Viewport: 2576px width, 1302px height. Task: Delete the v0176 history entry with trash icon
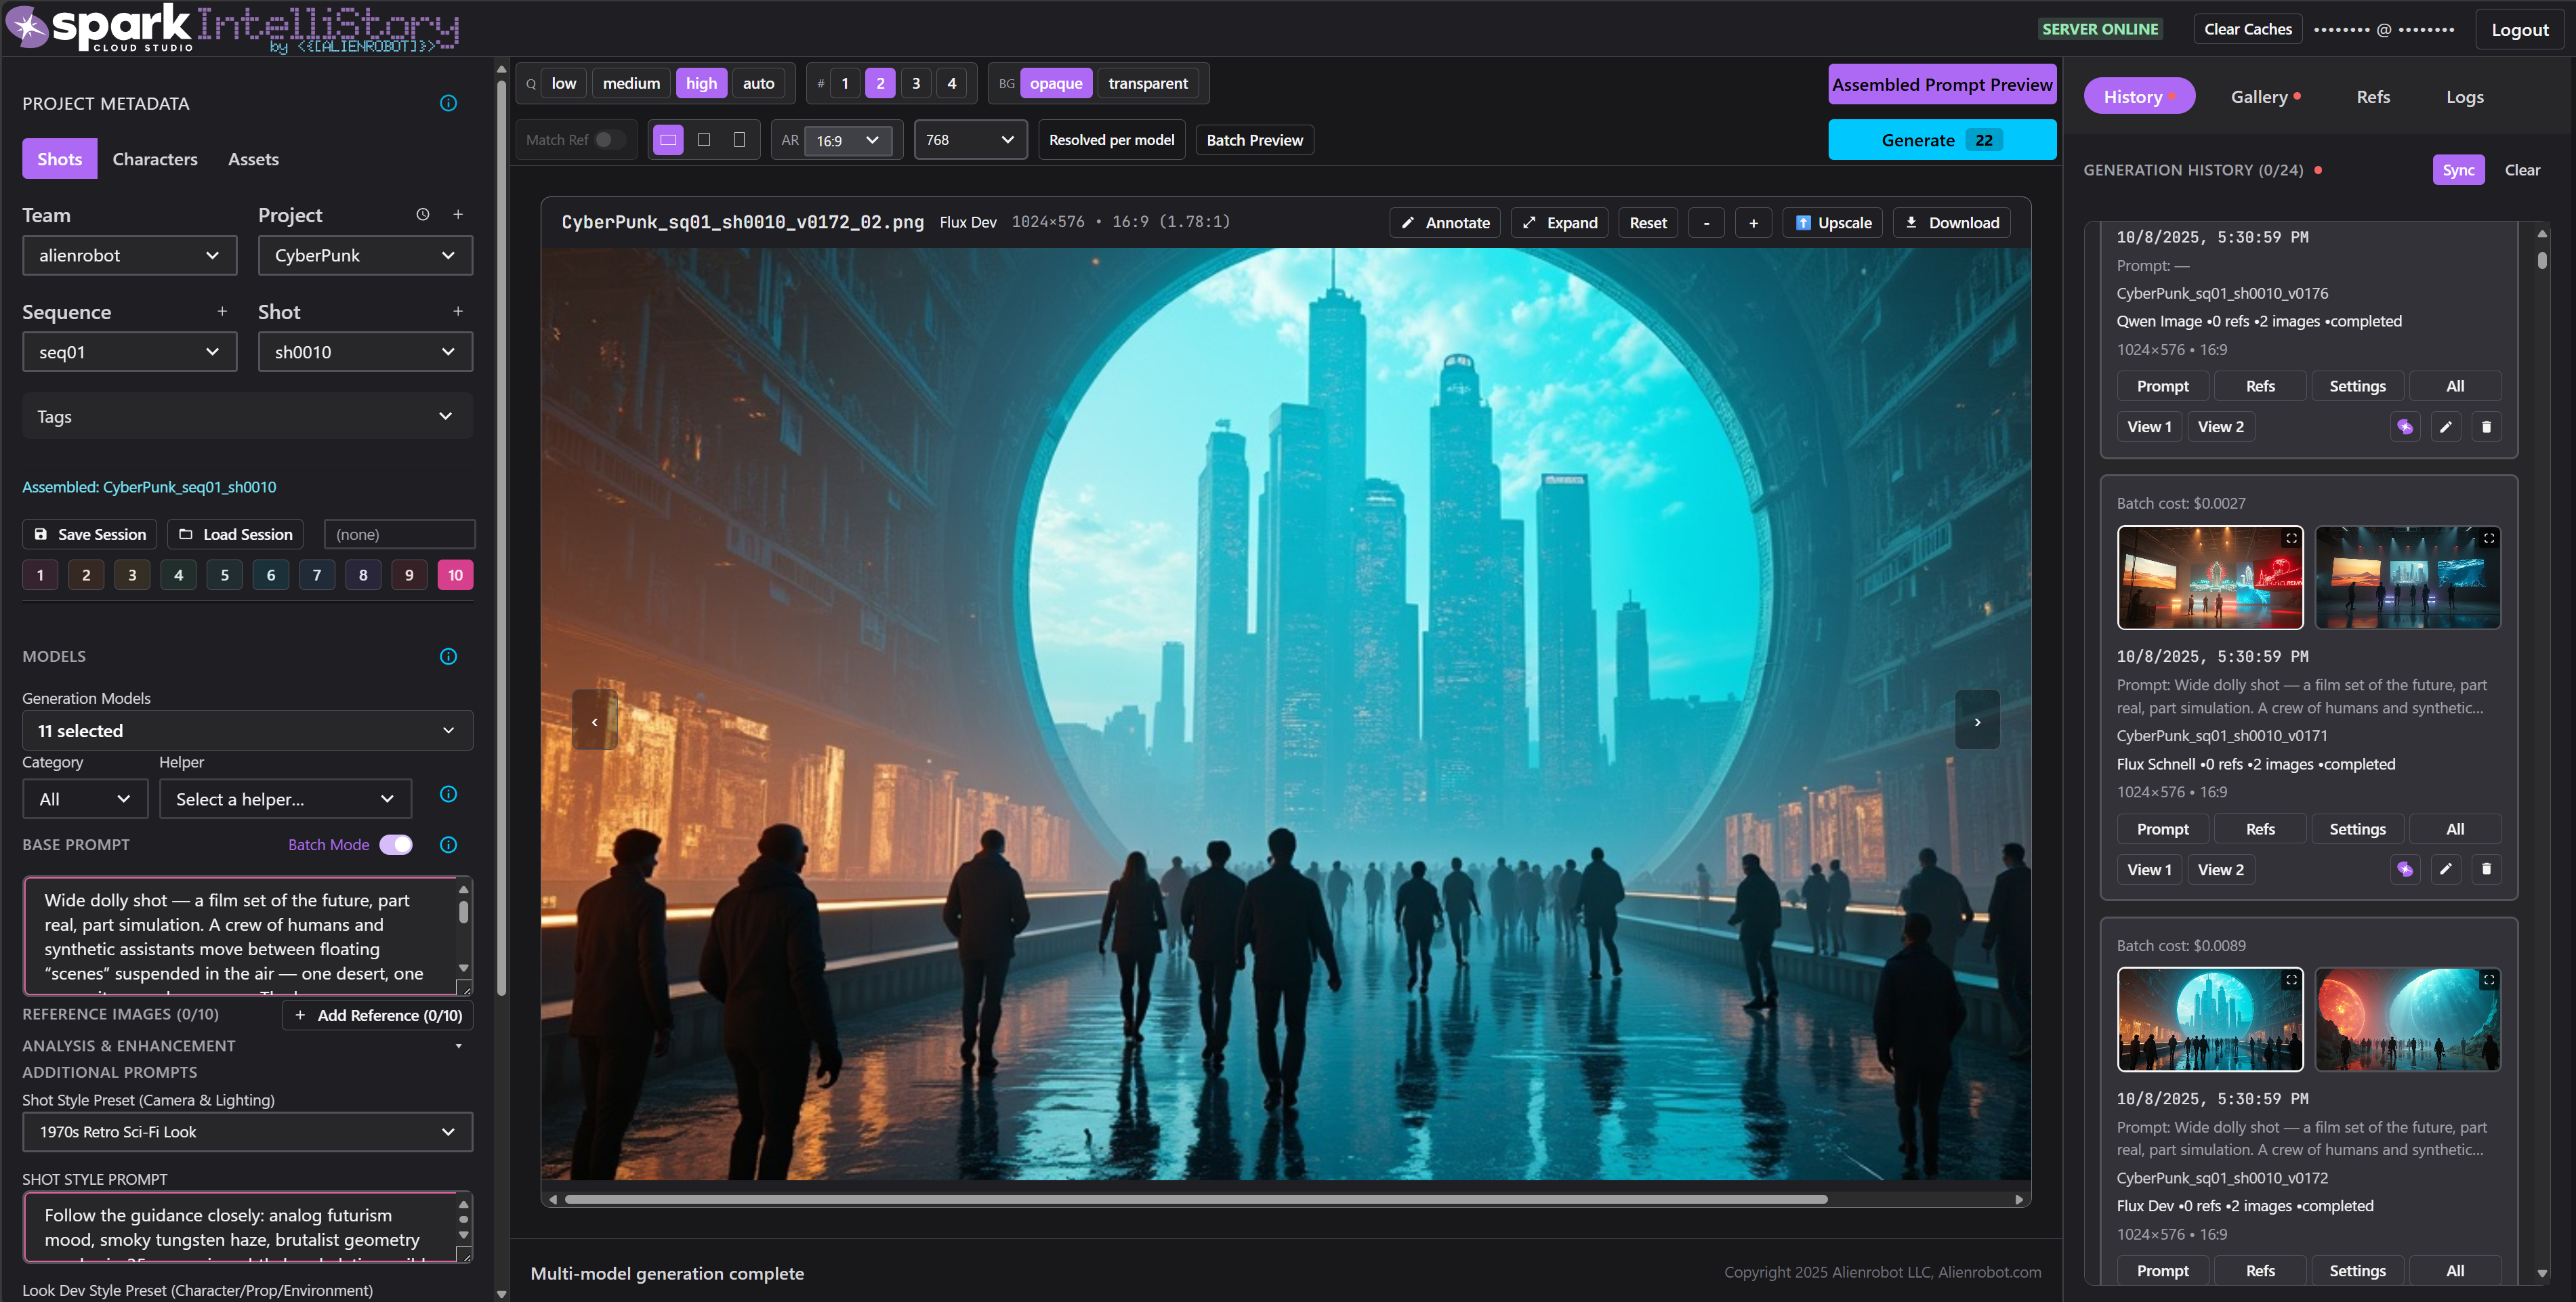coord(2488,426)
